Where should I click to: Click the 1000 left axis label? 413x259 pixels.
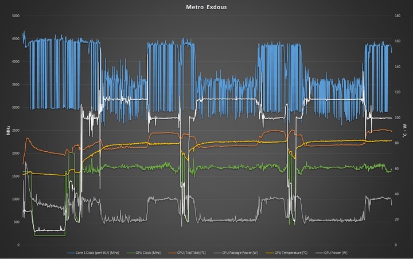[x=16, y=199]
